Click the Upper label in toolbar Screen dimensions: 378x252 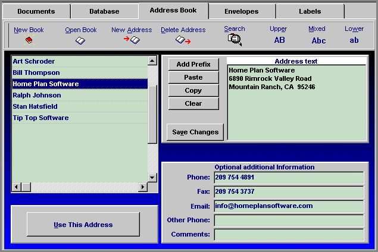278,29
